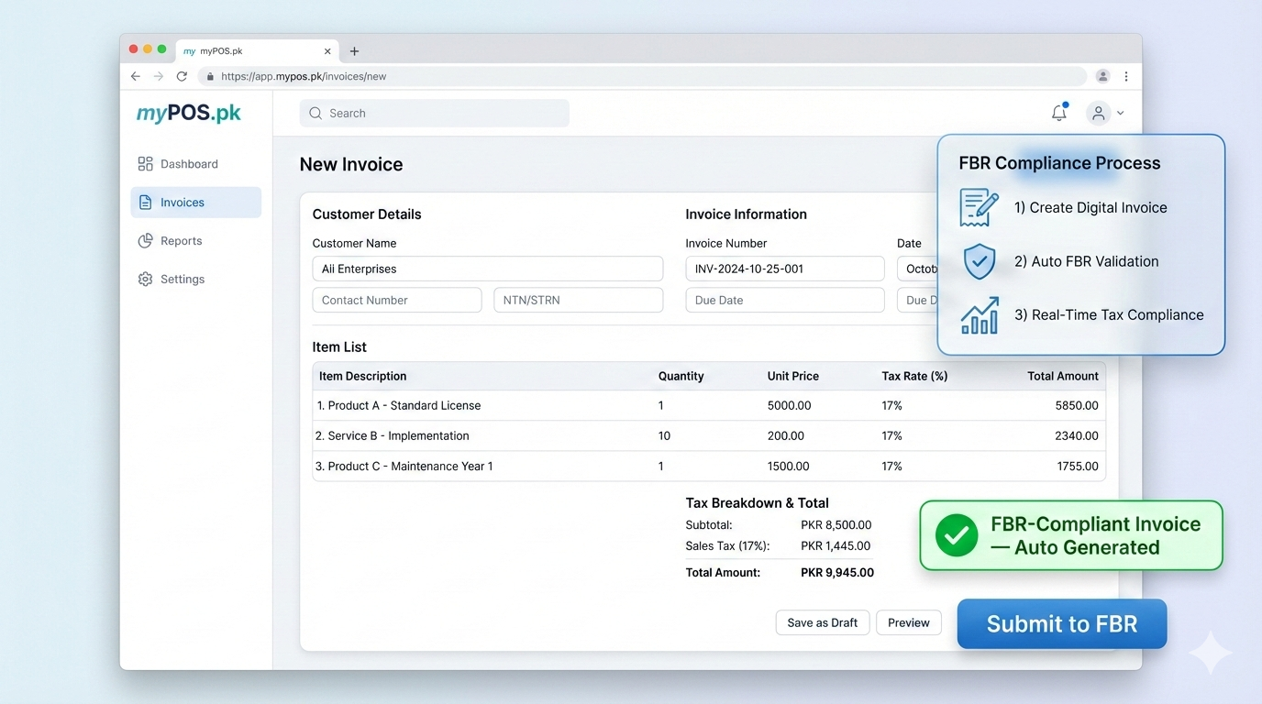1262x704 pixels.
Task: Click the myPOS.pk logo
Action: tap(189, 114)
